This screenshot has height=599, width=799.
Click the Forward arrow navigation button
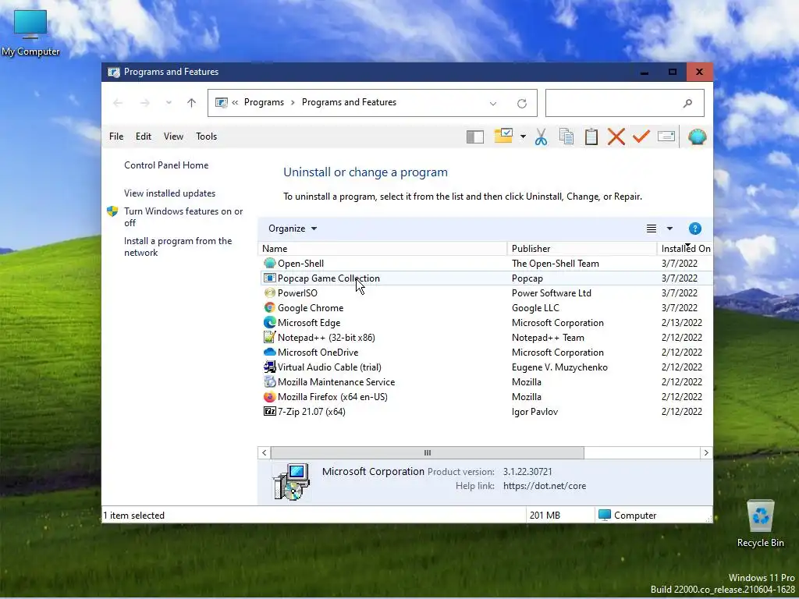144,103
